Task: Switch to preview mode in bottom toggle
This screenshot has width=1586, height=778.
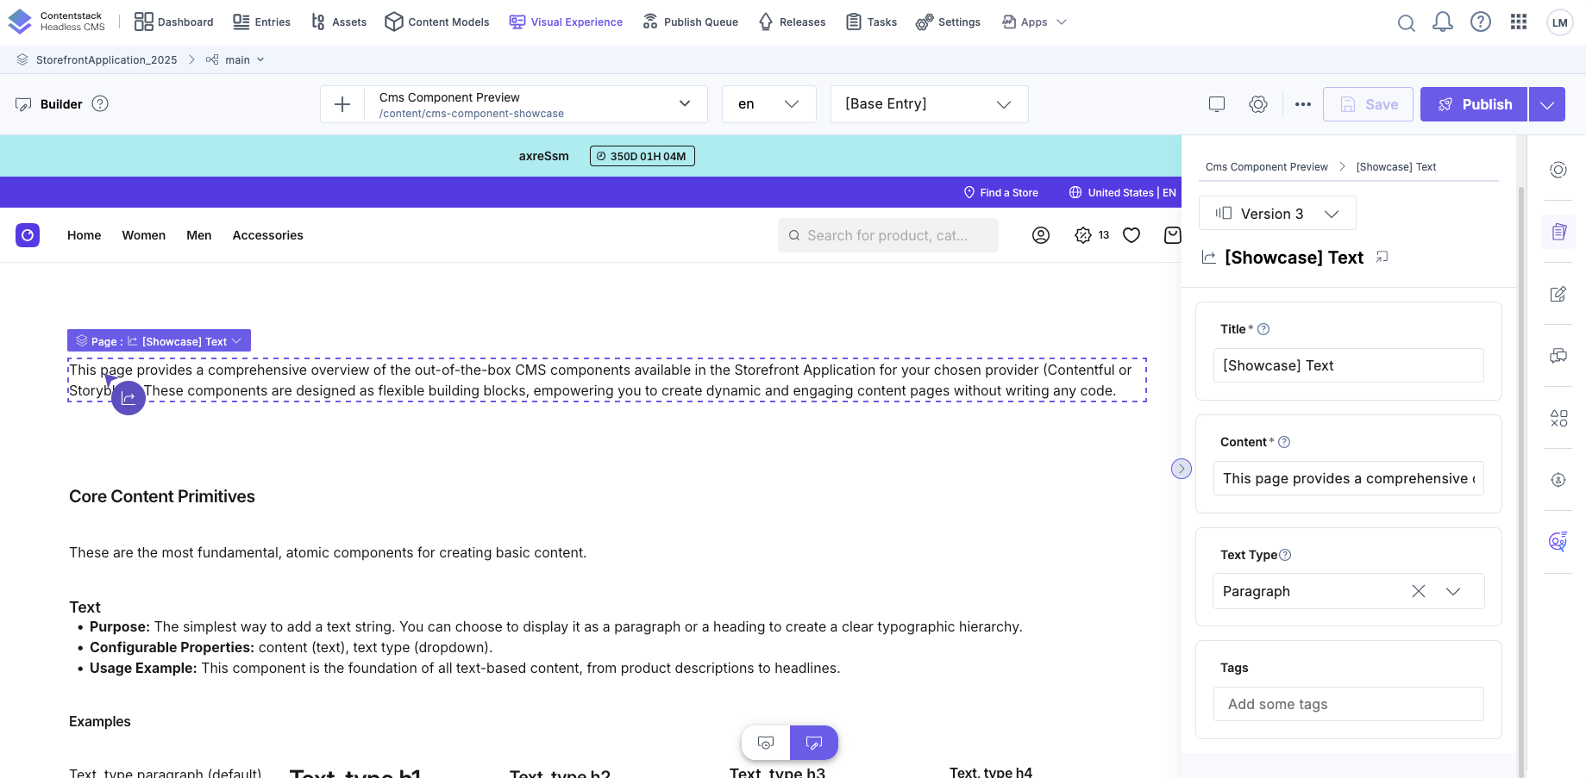Action: (766, 743)
